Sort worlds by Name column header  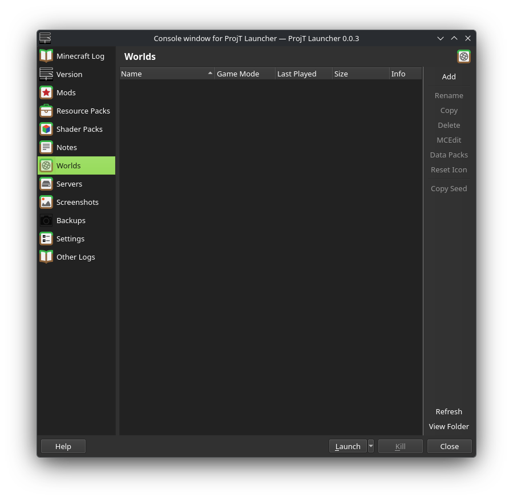pyautogui.click(x=166, y=74)
